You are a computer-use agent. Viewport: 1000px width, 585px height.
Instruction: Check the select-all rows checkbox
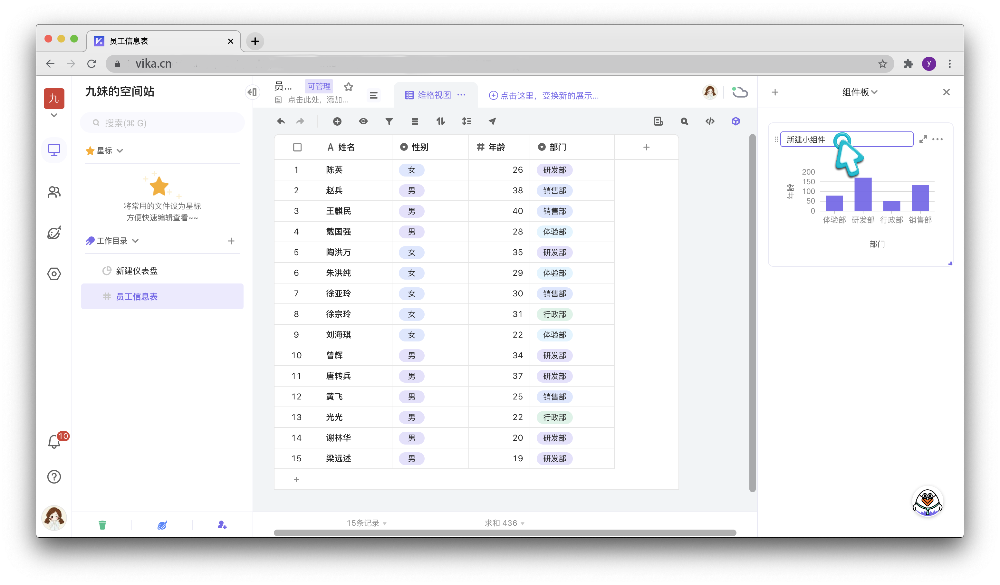(297, 147)
